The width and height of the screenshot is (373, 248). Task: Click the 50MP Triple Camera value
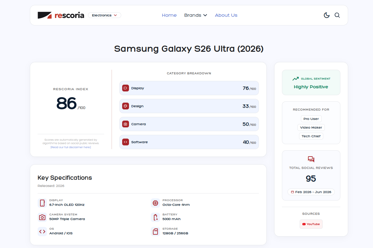pyautogui.click(x=67, y=219)
